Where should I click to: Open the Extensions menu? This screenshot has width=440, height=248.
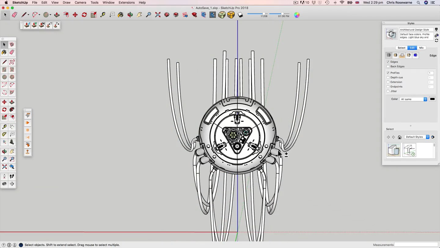tap(127, 2)
